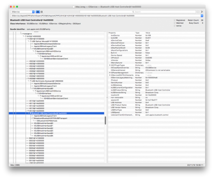Click the tree pane vertical scrollbar thumb
Viewport: 214px width, 179px height.
(105, 120)
